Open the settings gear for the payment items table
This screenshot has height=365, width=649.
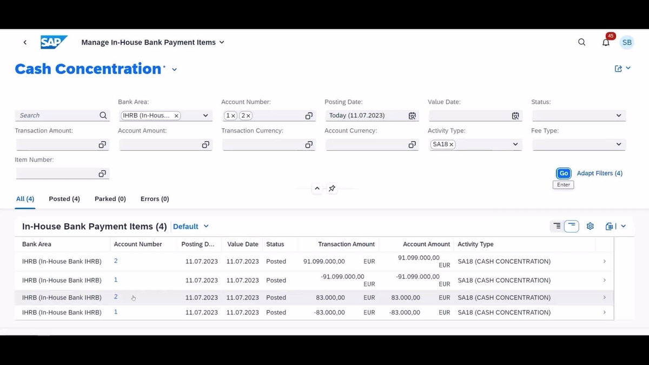pos(590,226)
